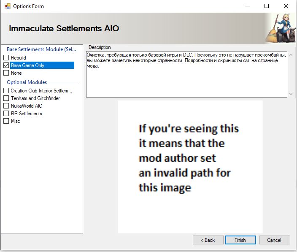Image resolution: width=297 pixels, height=252 pixels.
Task: Click the description scrollbar down arrow
Action: [291, 94]
